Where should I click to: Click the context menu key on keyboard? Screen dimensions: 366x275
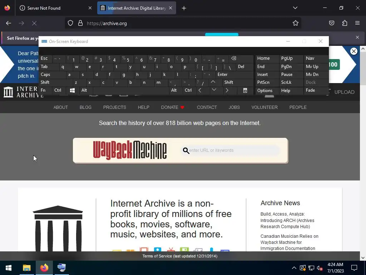245,91
